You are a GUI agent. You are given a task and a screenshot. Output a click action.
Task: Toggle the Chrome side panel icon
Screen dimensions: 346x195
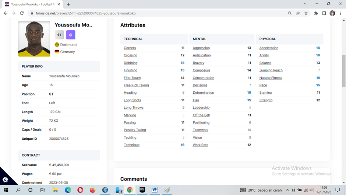click(x=324, y=13)
